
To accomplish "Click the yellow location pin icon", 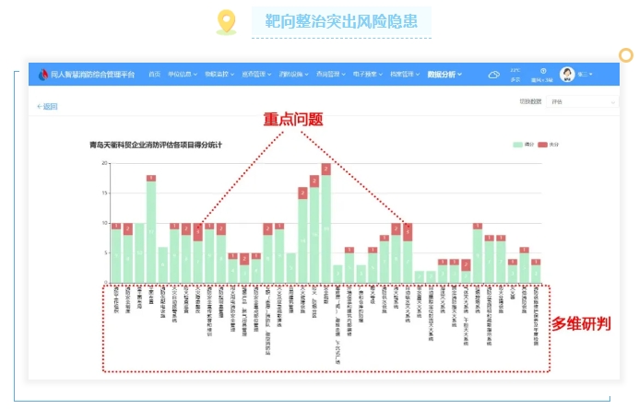I will coord(225,22).
